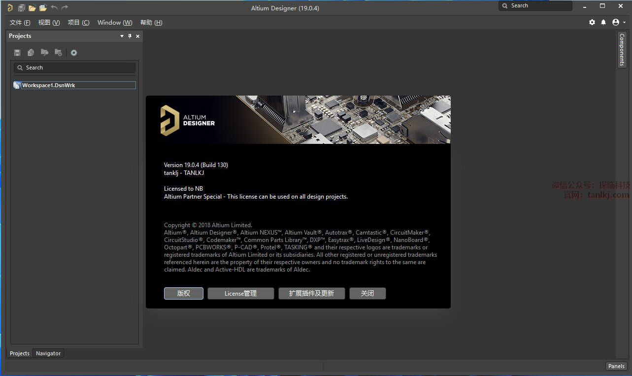Open the 项目 (C) menu
Image resolution: width=632 pixels, height=376 pixels.
[x=79, y=23]
